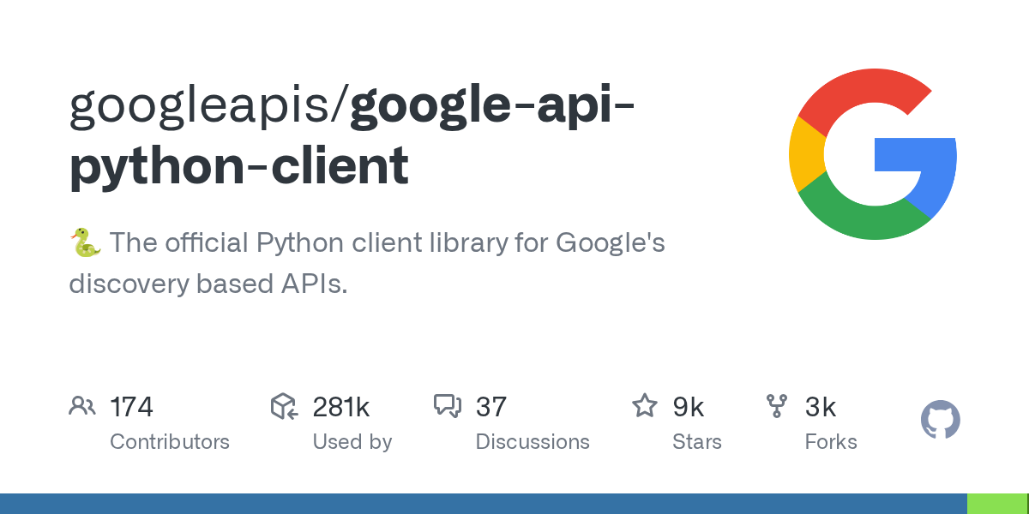Click the blue language bar segment
This screenshot has width=1029, height=514.
pos(484,504)
